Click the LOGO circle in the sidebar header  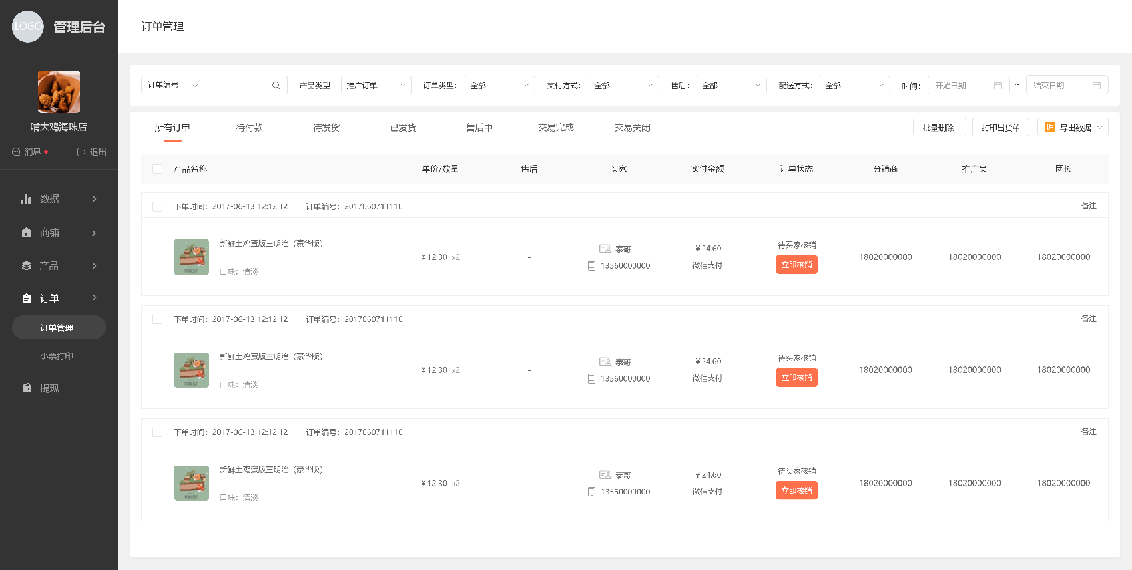click(x=28, y=27)
